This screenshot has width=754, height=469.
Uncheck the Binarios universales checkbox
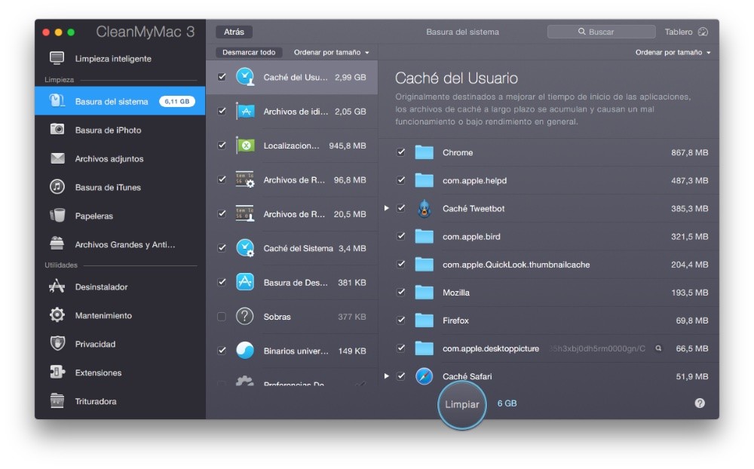[222, 350]
